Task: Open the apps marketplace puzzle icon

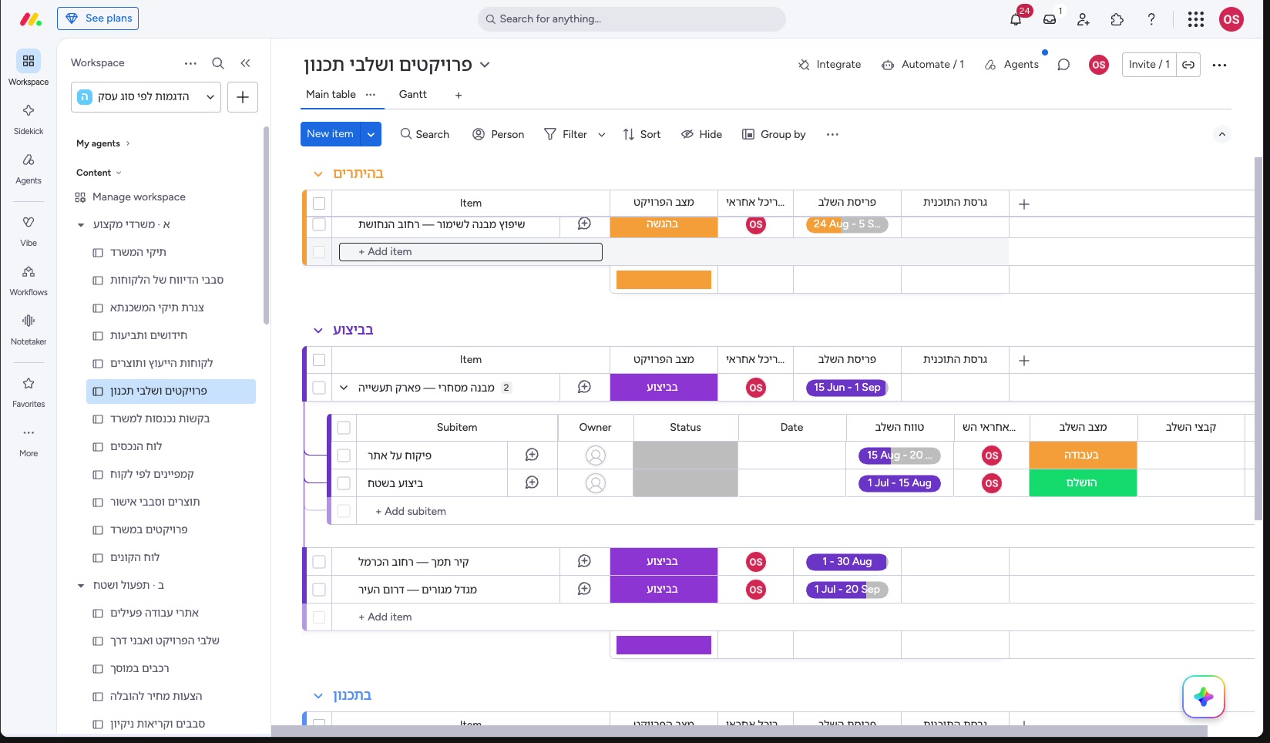Action: pyautogui.click(x=1117, y=19)
